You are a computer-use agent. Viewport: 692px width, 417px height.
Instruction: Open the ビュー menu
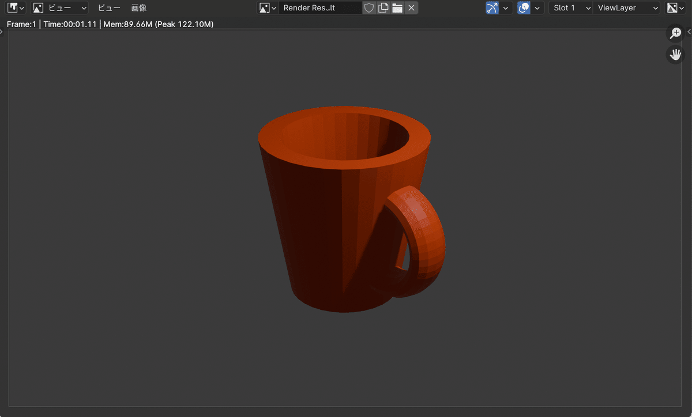(x=109, y=8)
